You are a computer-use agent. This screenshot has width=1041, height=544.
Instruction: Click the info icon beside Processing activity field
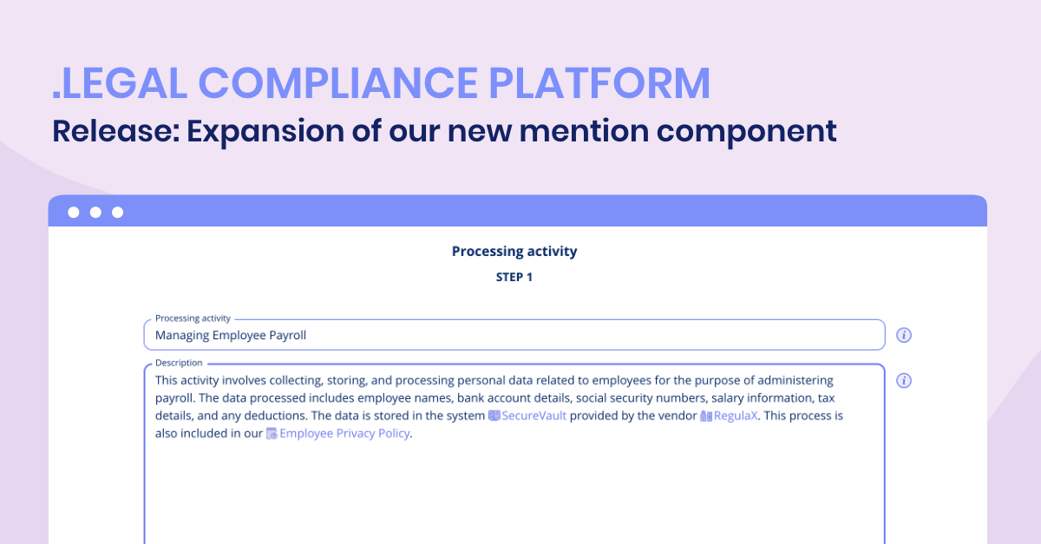tap(904, 335)
